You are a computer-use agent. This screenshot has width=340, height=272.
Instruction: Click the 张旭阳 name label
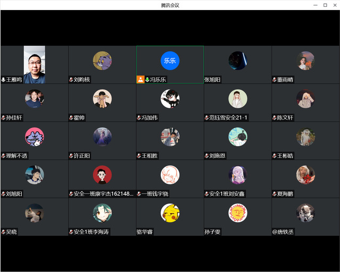tap(212, 80)
